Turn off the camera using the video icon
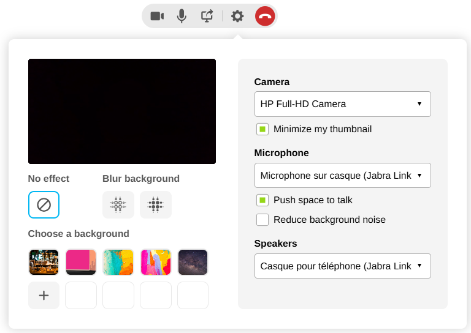The image size is (471, 333). coord(157,16)
